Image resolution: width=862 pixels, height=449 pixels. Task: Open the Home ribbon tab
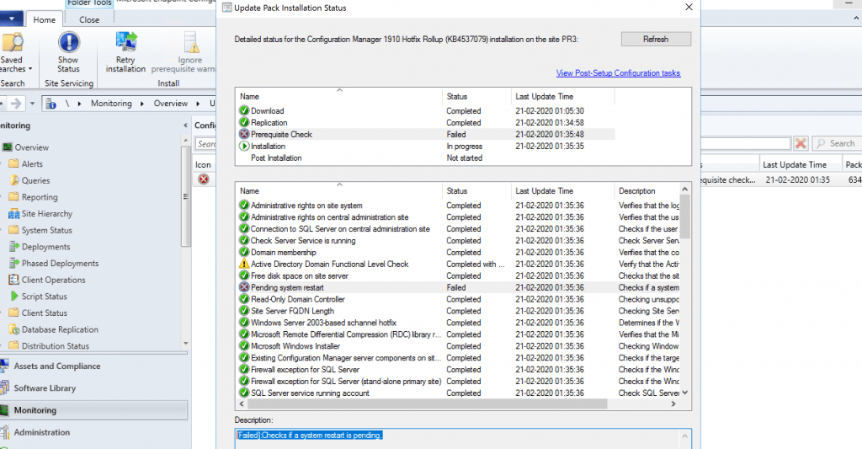(45, 20)
